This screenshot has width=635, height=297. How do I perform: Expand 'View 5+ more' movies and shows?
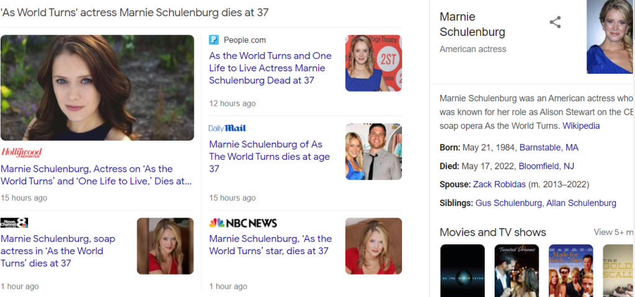point(613,233)
